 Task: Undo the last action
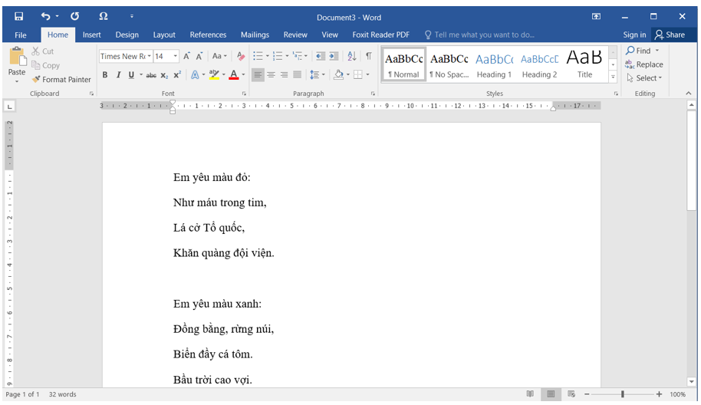[x=45, y=17]
